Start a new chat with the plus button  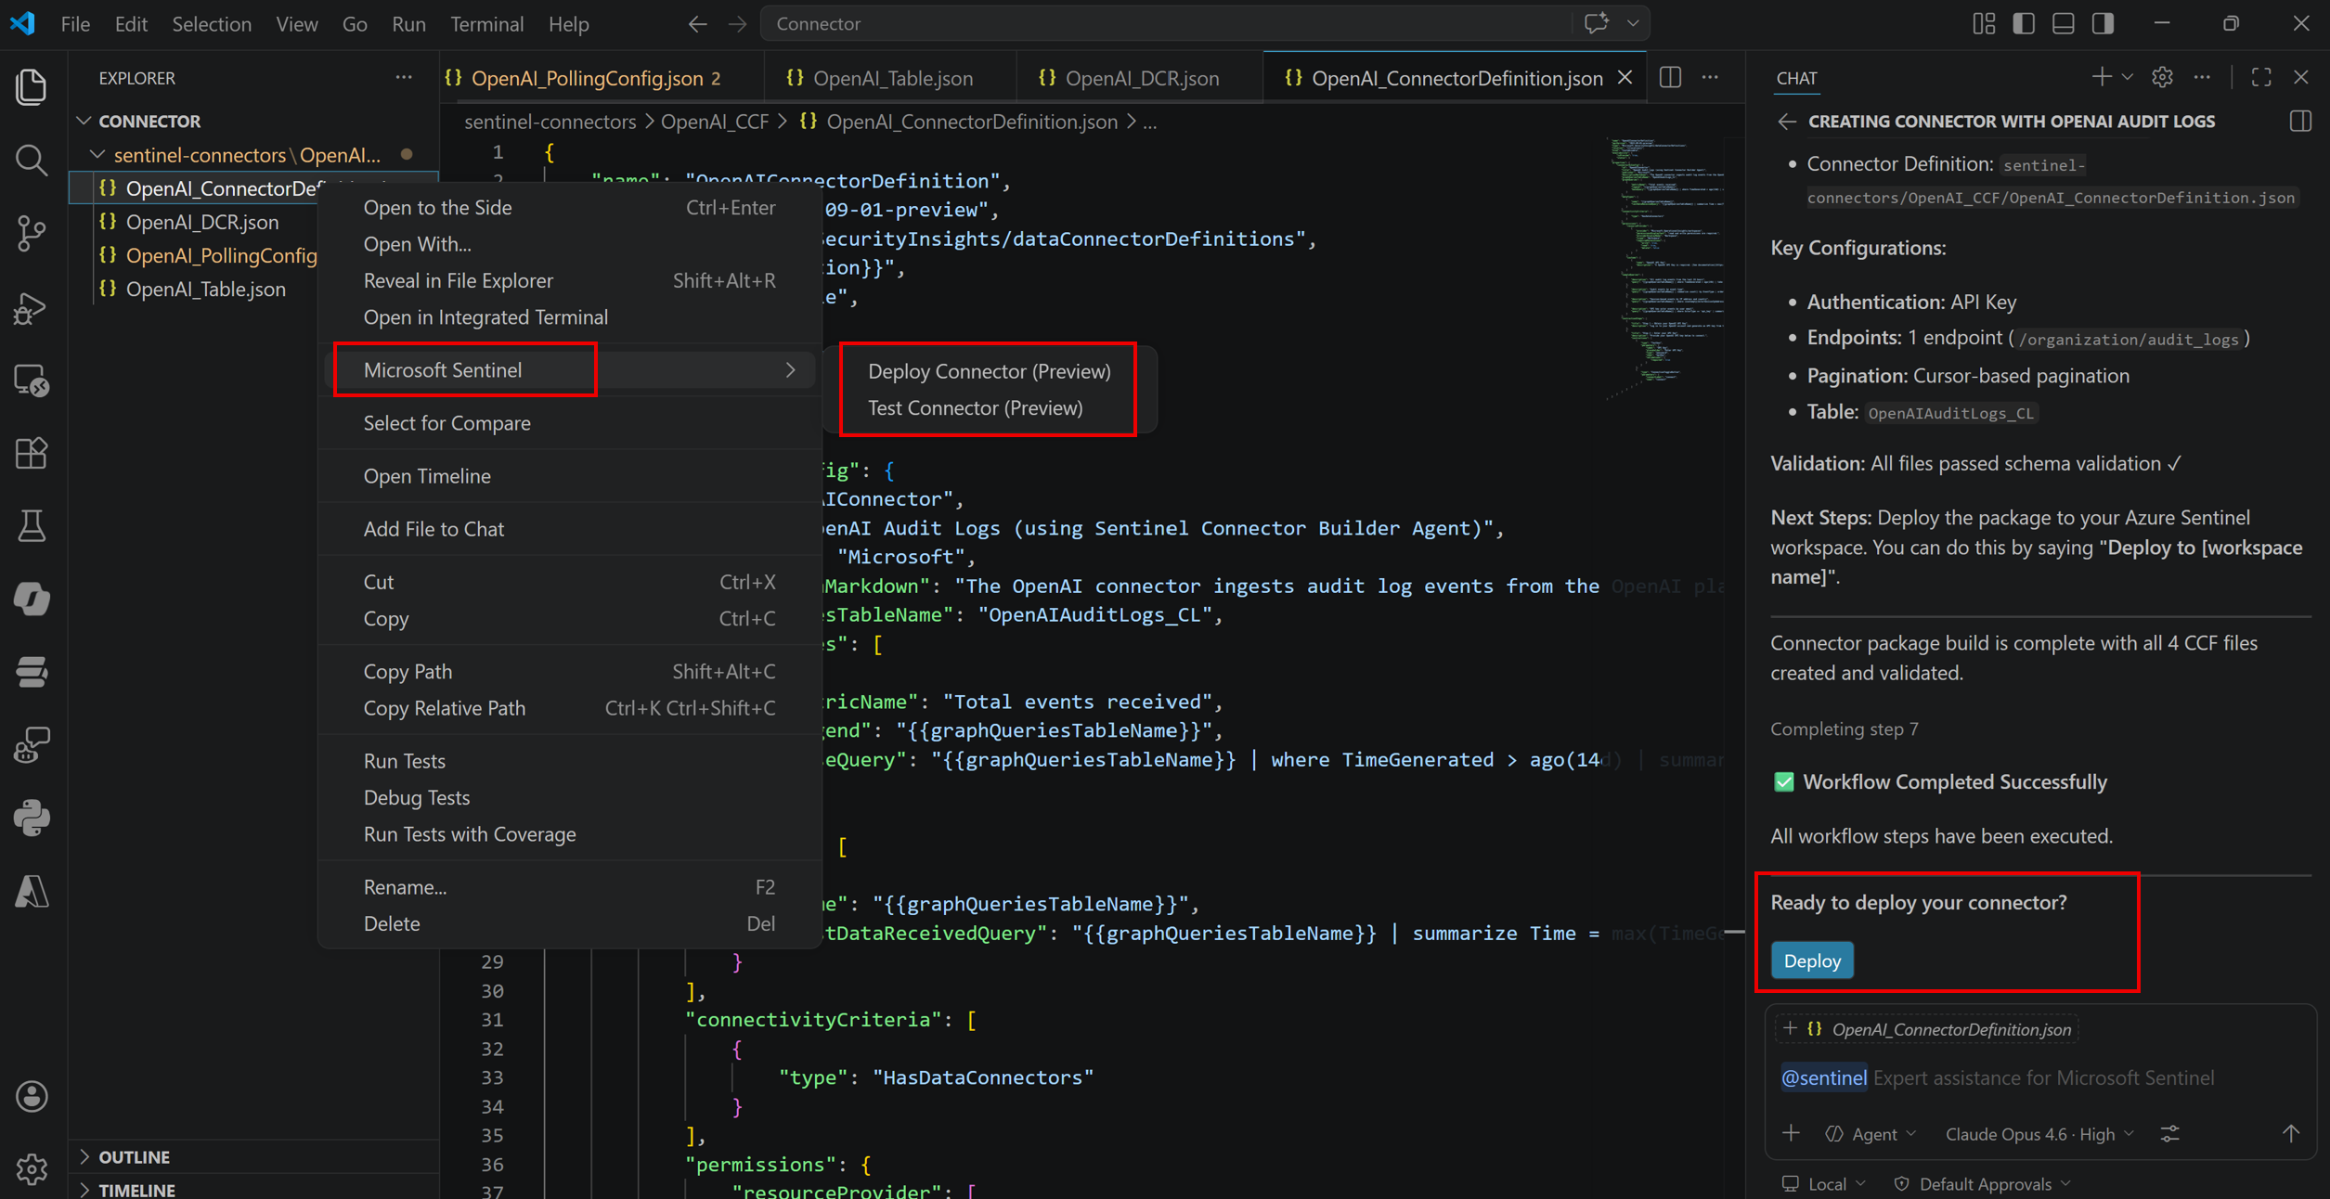click(x=2102, y=77)
